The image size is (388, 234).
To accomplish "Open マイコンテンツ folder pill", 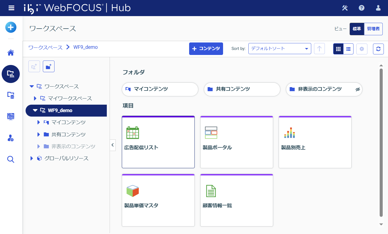I will click(x=160, y=89).
